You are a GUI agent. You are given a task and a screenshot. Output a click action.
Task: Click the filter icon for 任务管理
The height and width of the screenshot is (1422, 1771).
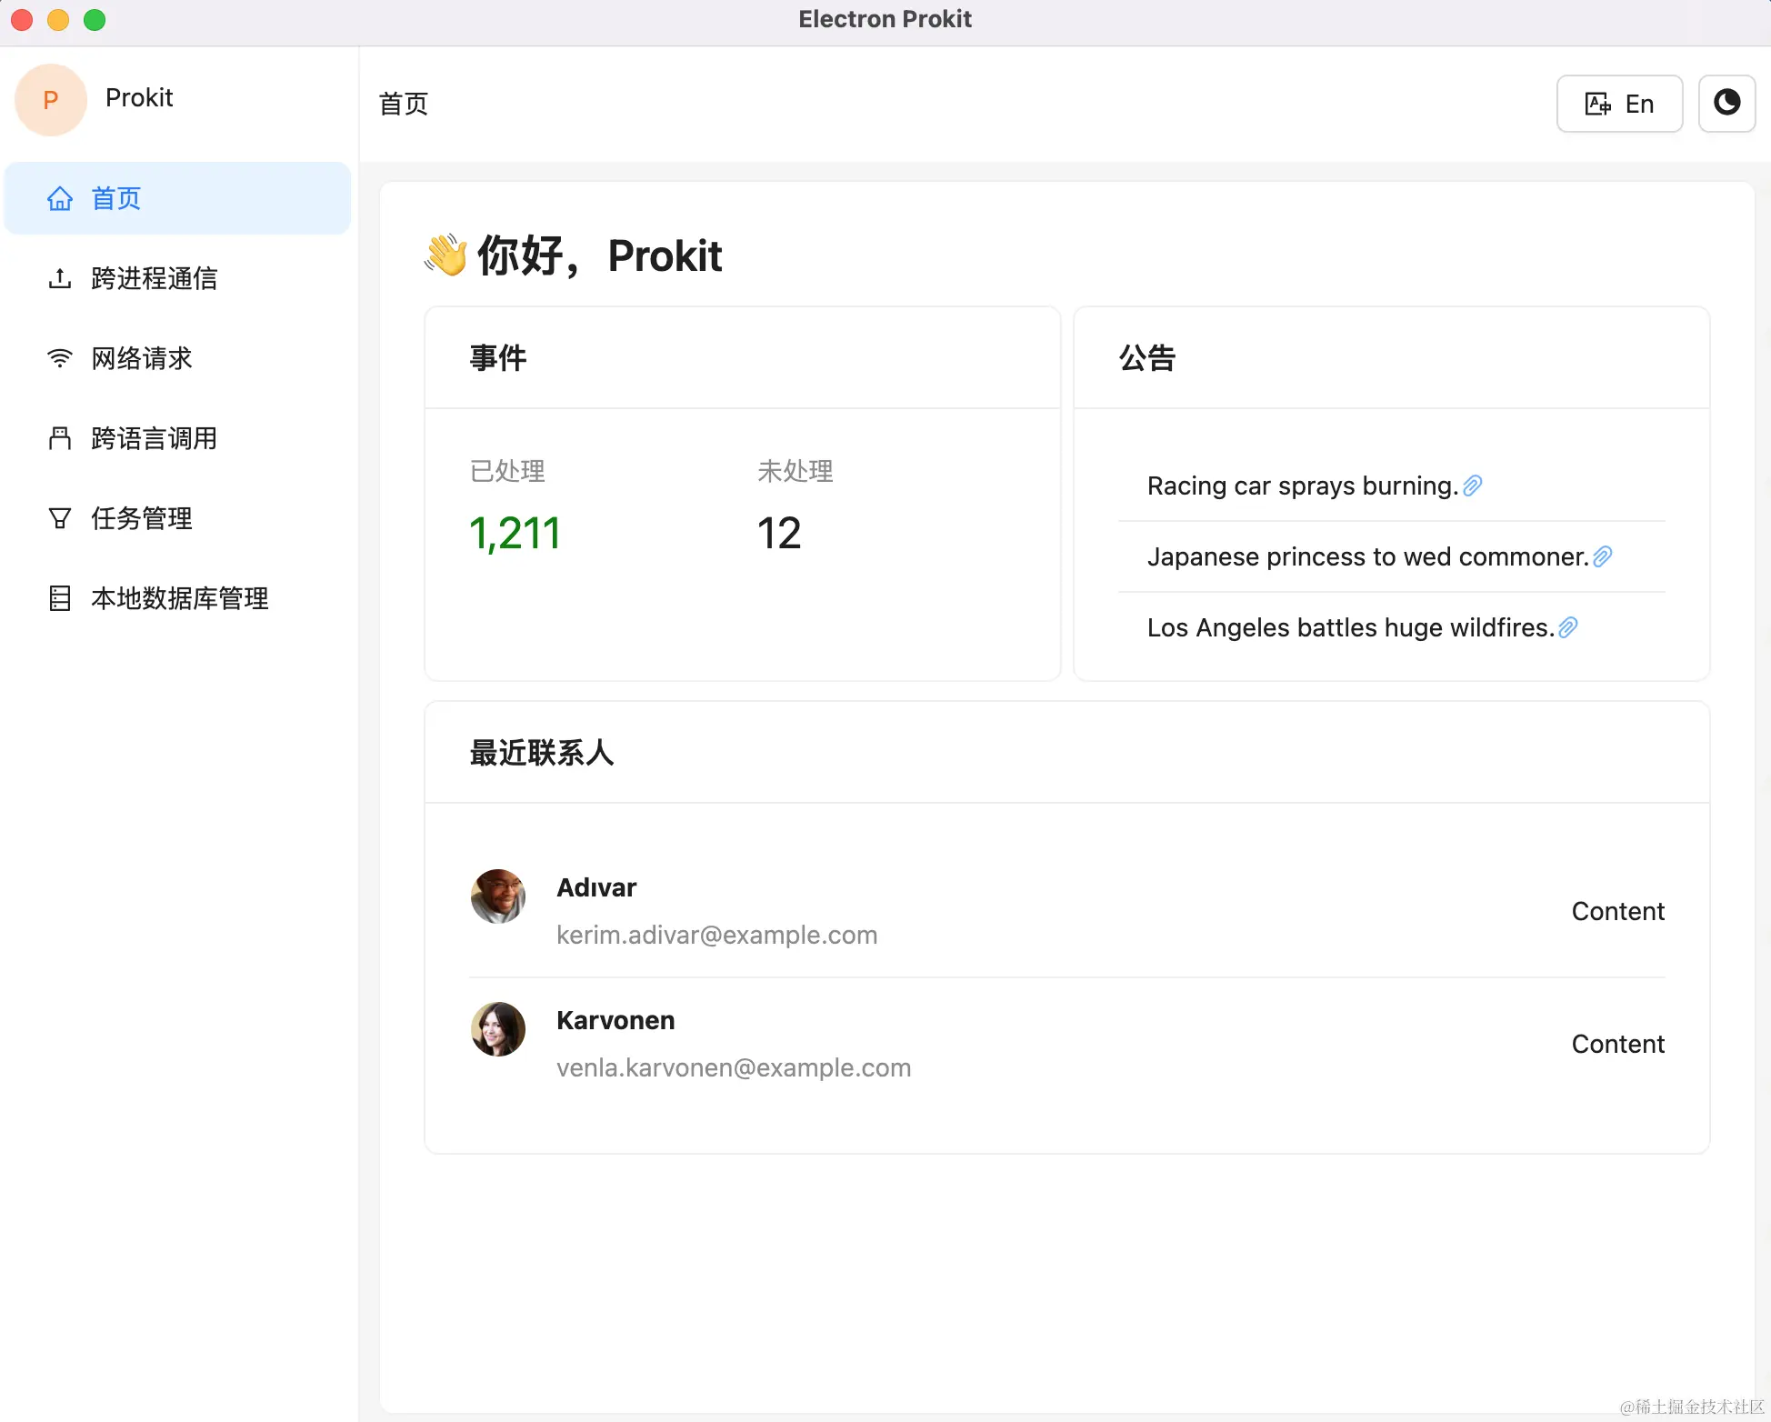pos(60,518)
